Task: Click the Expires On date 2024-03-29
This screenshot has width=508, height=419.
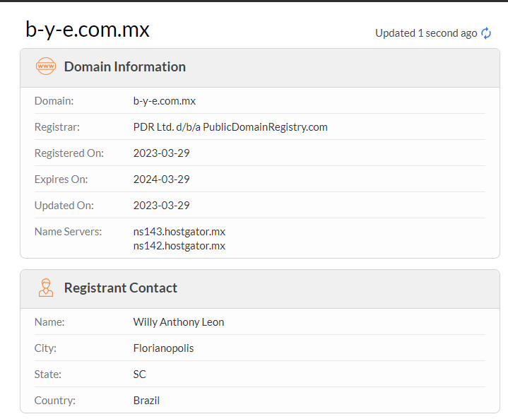Action: click(162, 179)
